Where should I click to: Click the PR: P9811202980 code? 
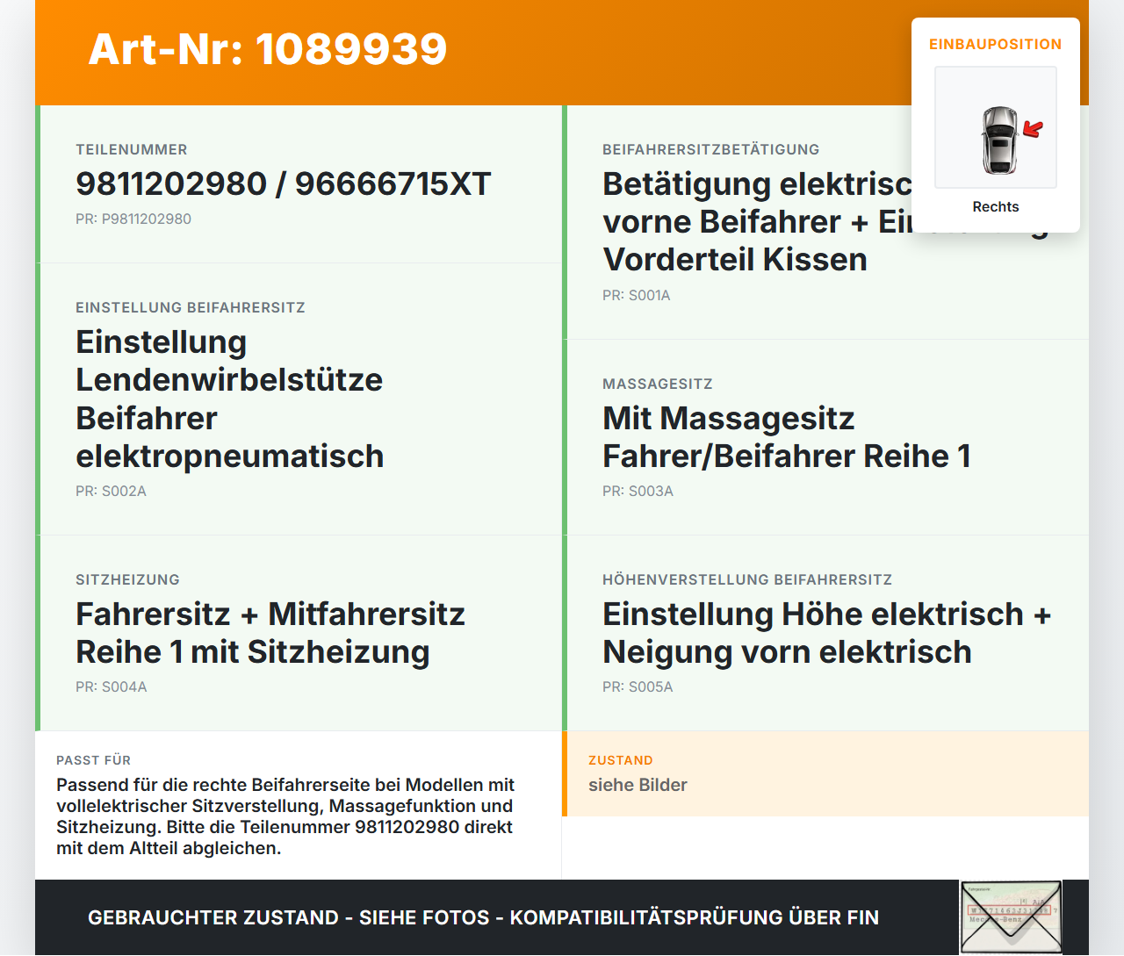pos(133,219)
